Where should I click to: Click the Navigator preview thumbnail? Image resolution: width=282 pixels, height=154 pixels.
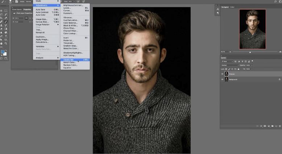click(x=252, y=29)
